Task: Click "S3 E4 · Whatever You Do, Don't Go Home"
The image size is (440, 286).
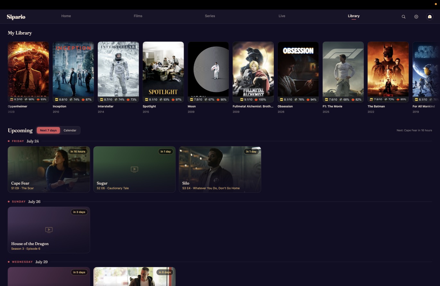Action: (211, 188)
